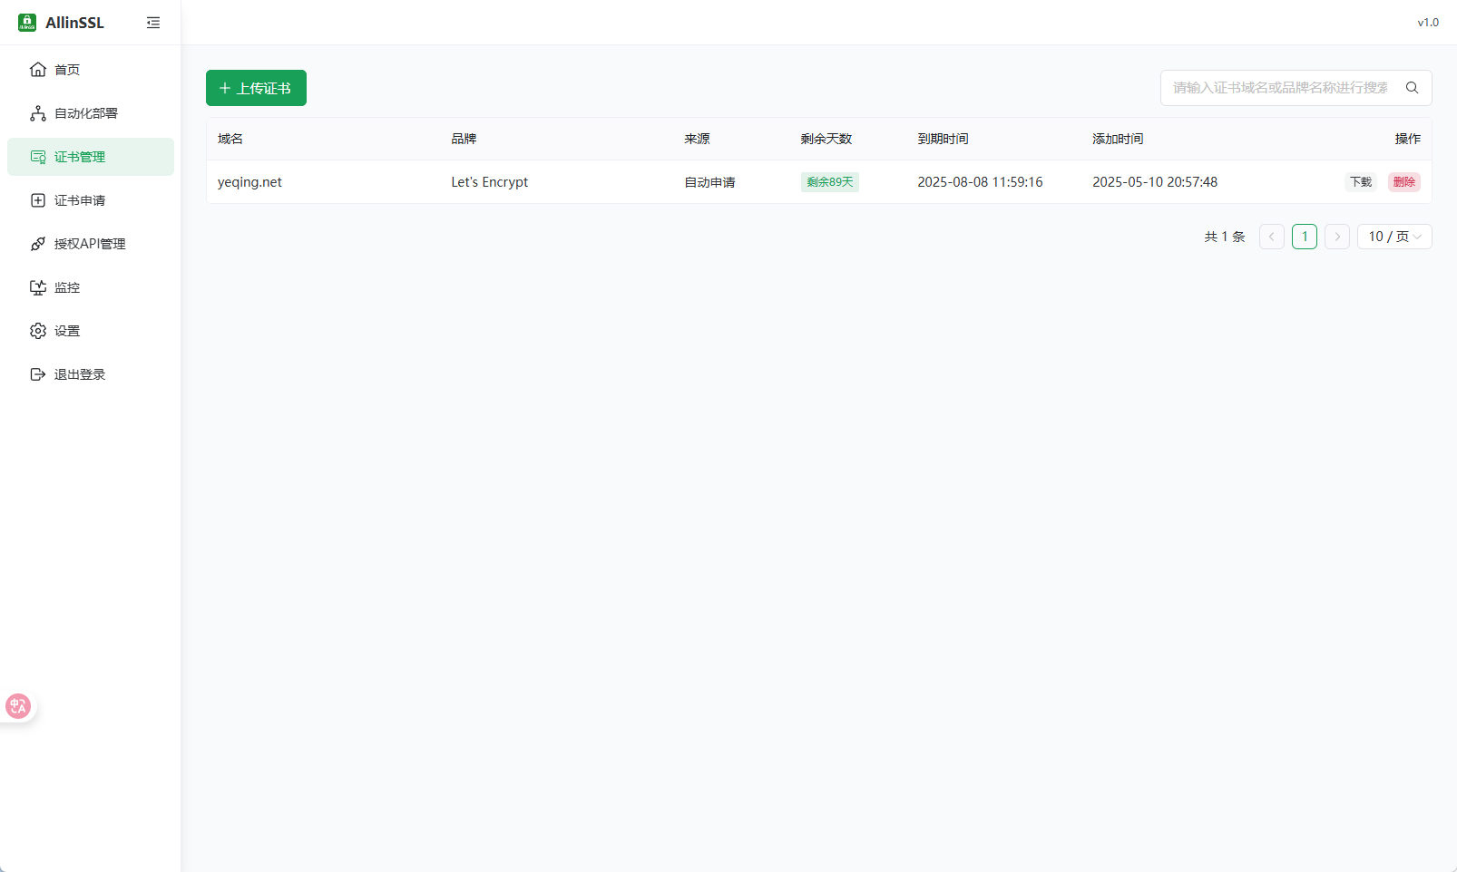Screen dimensions: 1457x872
Task: Select page 1 in pagination
Action: 1305,237
